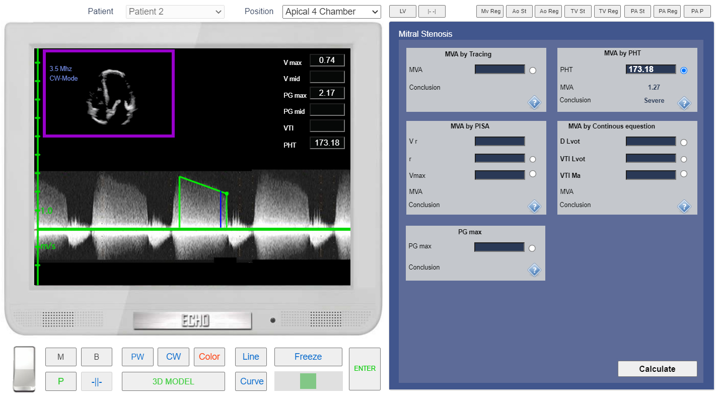This screenshot has width=719, height=398.
Task: Switch to B mode
Action: pyautogui.click(x=97, y=357)
